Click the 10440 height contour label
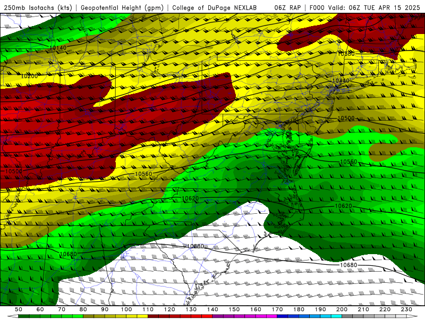425x319 pixels. (341, 81)
